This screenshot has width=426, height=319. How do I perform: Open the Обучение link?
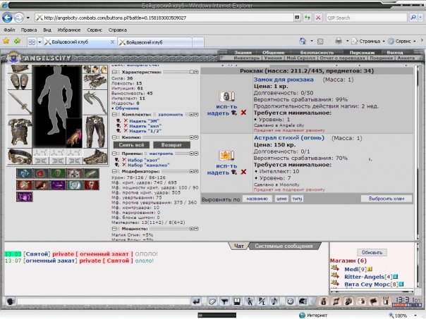click(127, 108)
